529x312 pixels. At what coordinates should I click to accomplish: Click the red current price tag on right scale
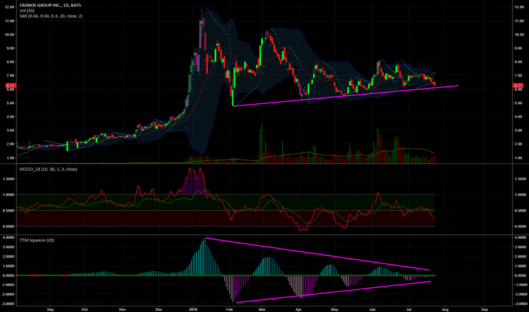click(x=518, y=86)
